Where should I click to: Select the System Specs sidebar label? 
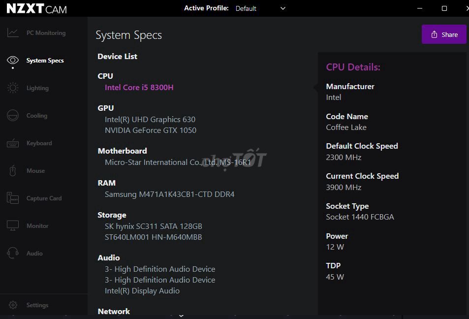click(x=45, y=61)
